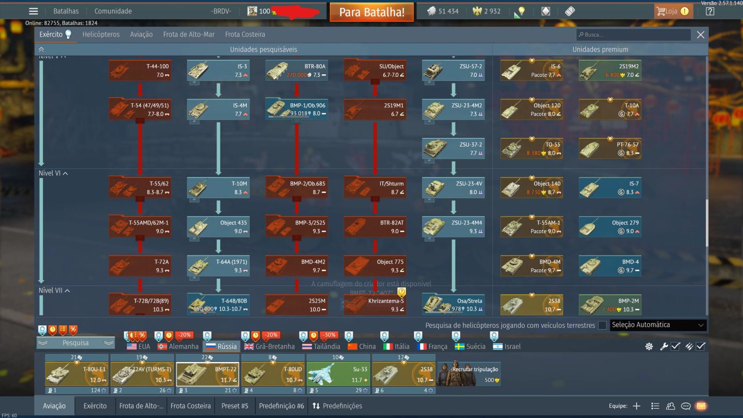
Task: Select the Alemanha nation tab
Action: pos(178,346)
